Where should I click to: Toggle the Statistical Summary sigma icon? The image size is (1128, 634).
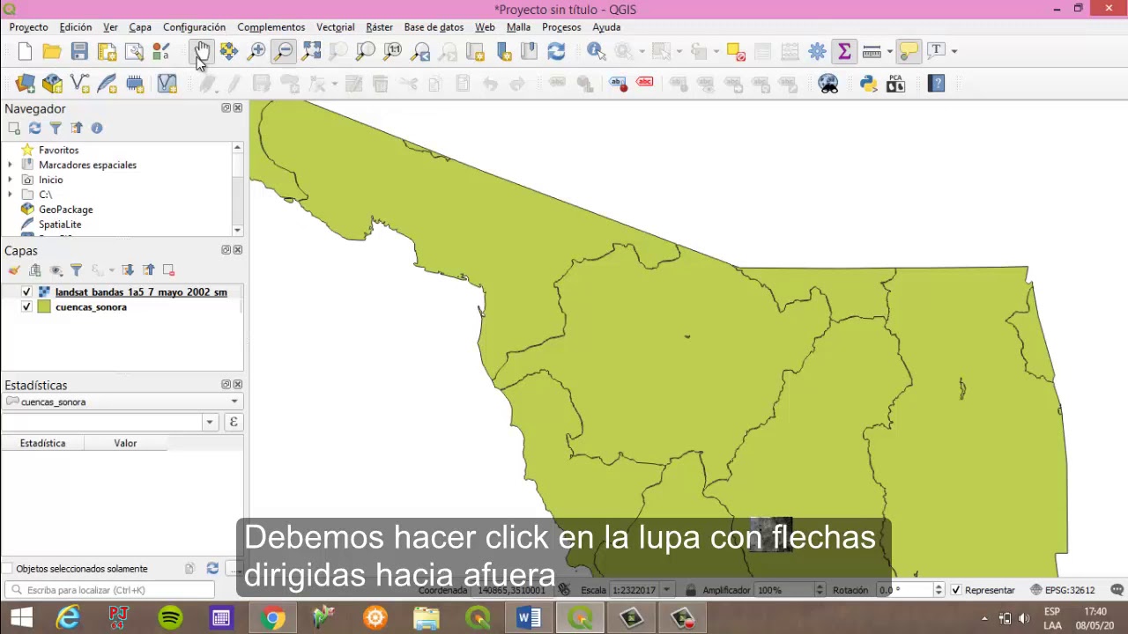(x=844, y=51)
